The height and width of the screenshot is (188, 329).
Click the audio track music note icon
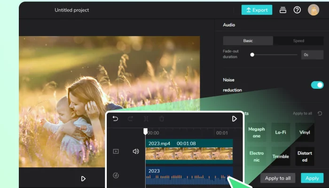click(116, 175)
